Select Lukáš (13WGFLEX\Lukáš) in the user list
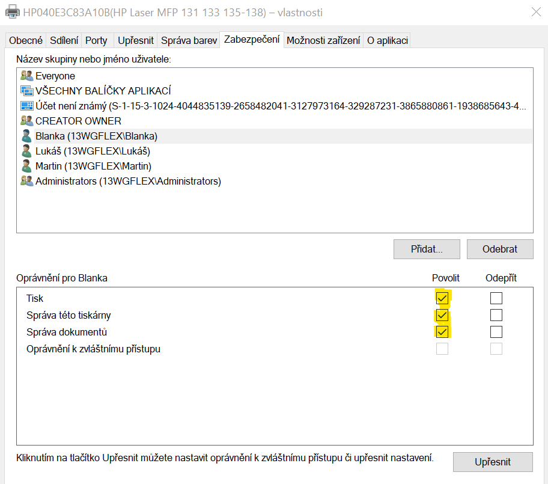The width and height of the screenshot is (548, 484). pos(93,151)
